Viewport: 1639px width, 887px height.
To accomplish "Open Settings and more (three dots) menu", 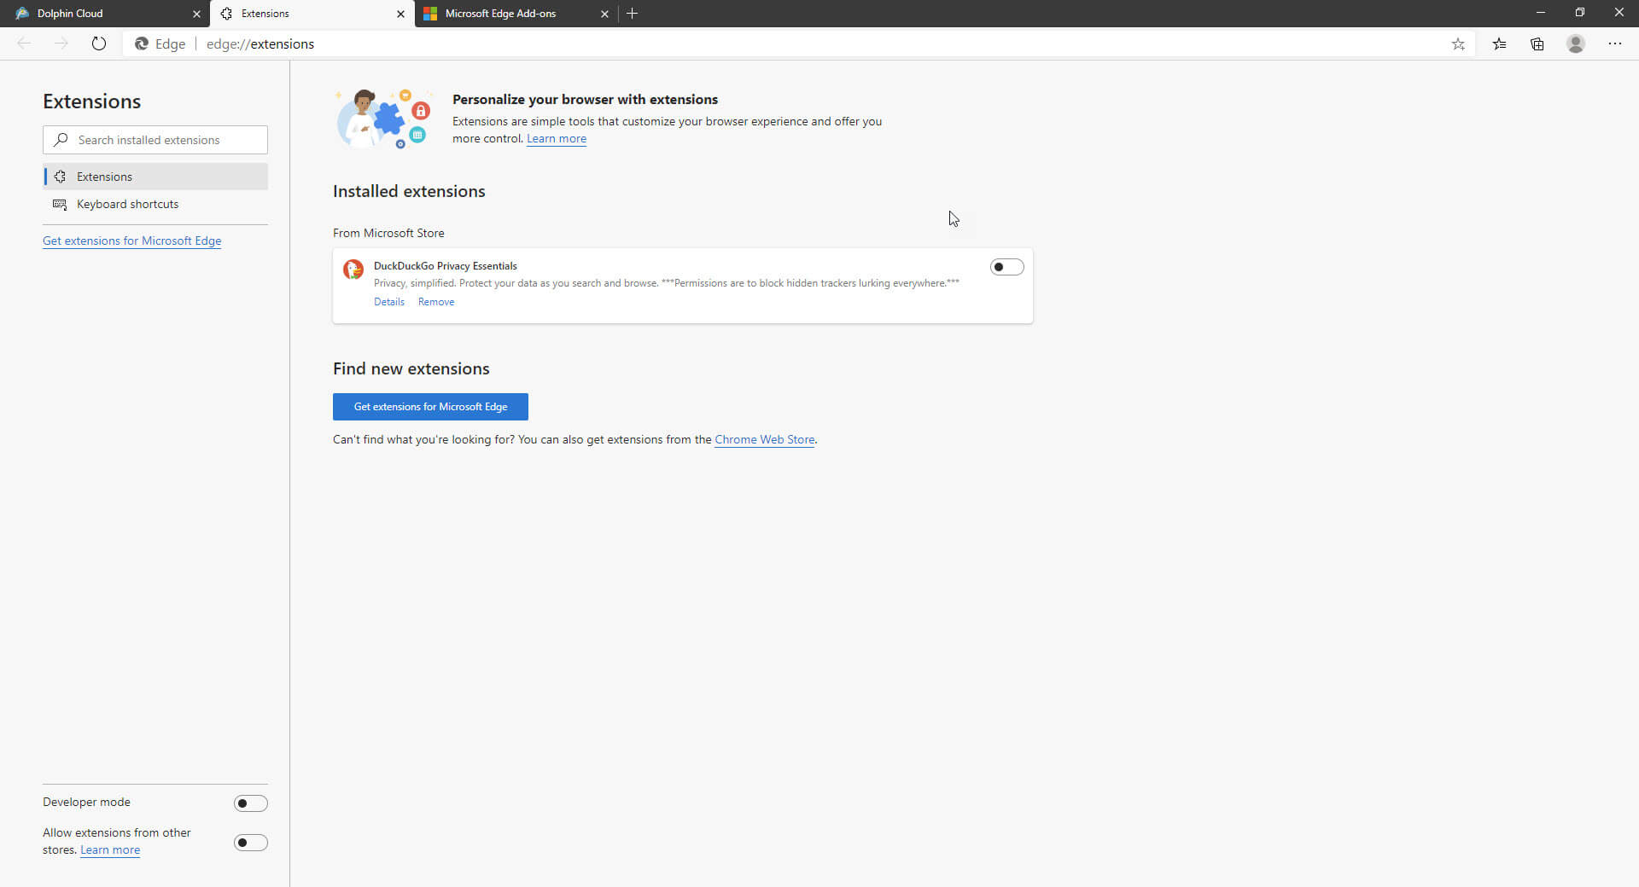I will (1615, 43).
